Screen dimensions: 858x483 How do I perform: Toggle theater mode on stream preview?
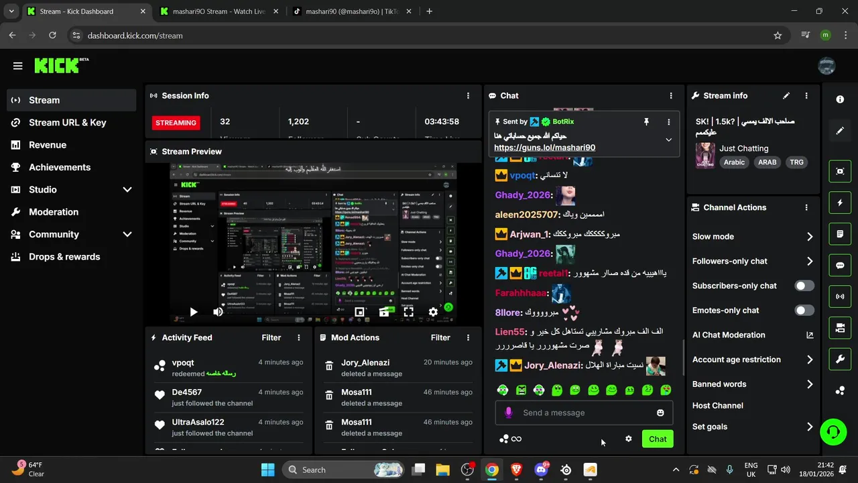(384, 312)
